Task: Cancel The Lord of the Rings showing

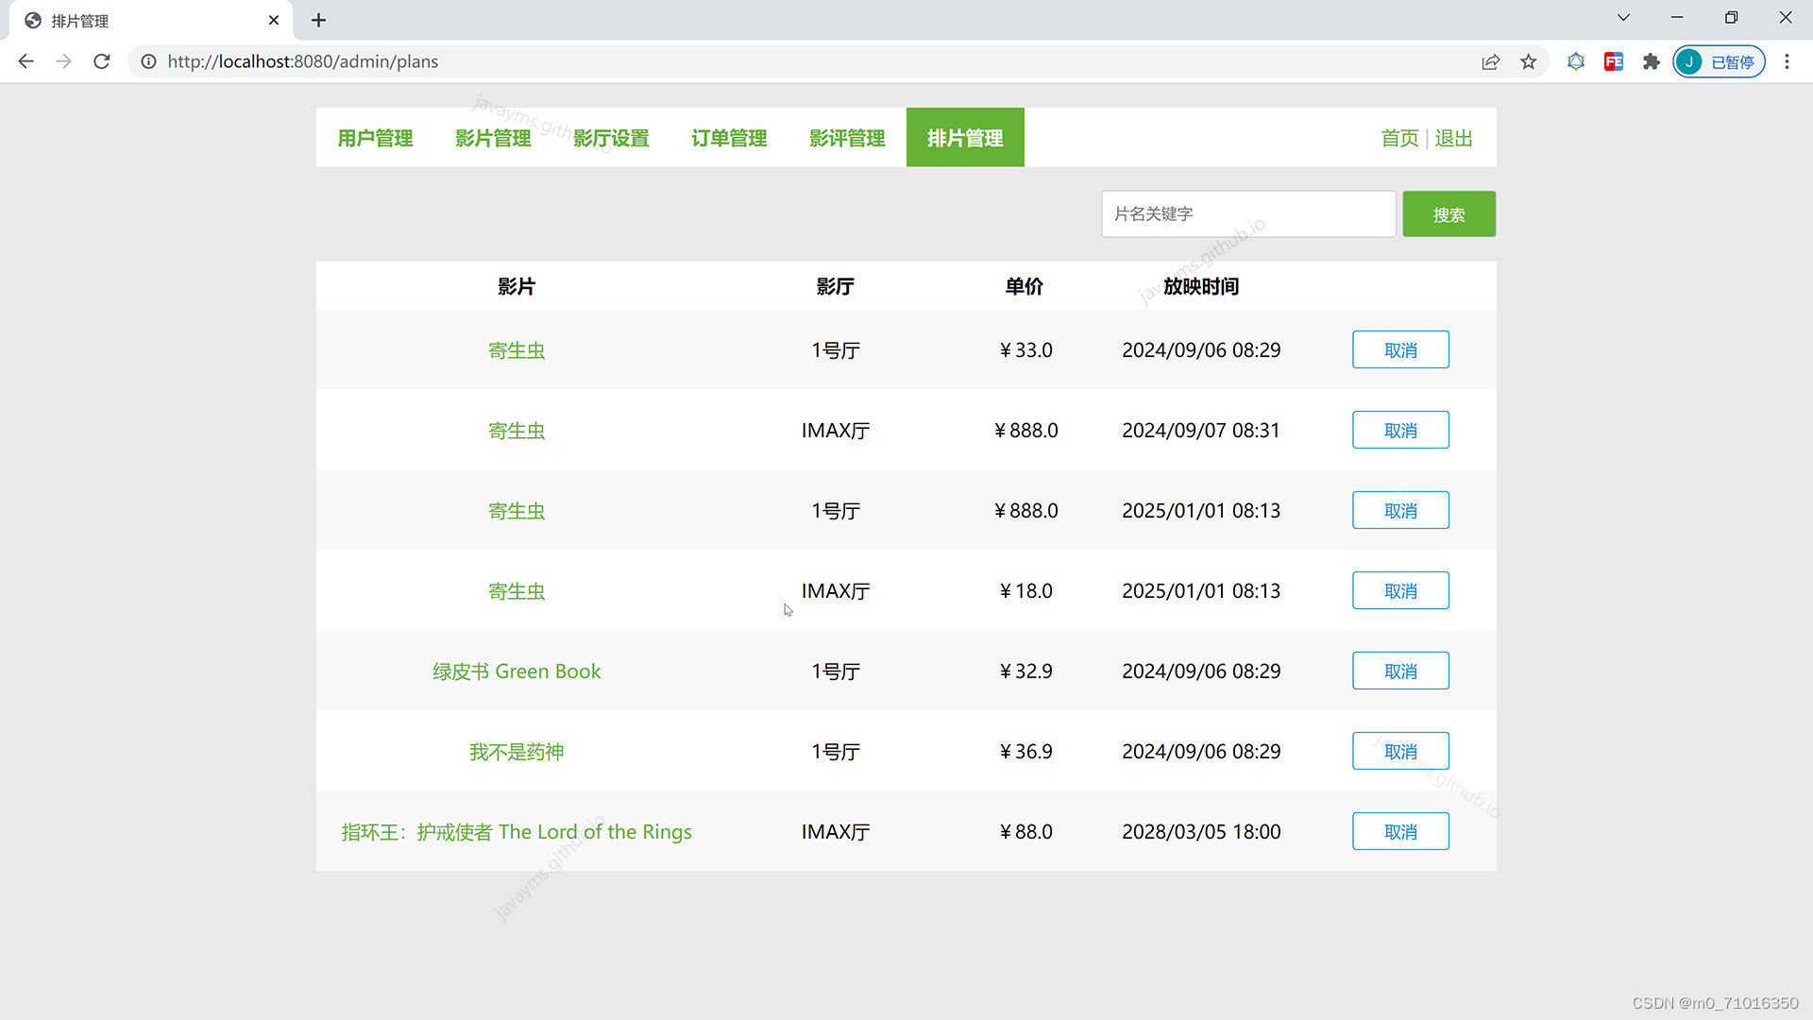Action: pyautogui.click(x=1400, y=832)
